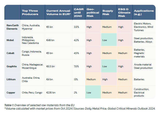Screen dimensions: 160x115
Task: Click the "Applications (e.g.)" column header
Action: pyautogui.click(x=143, y=12)
